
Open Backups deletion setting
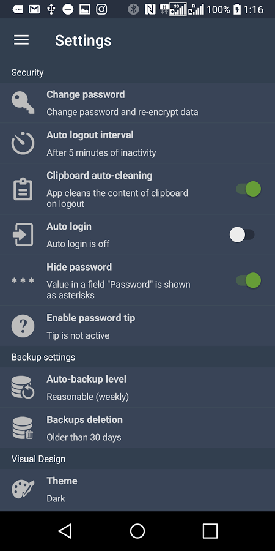click(137, 428)
